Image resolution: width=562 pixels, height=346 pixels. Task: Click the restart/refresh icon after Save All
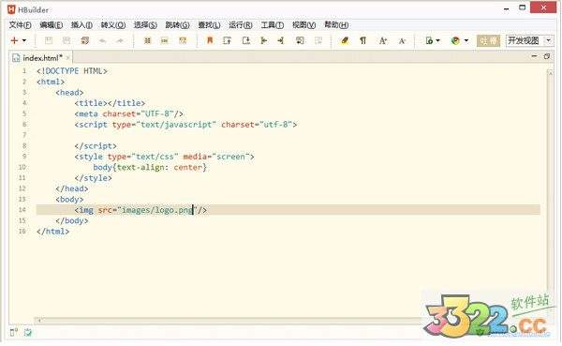coord(85,40)
